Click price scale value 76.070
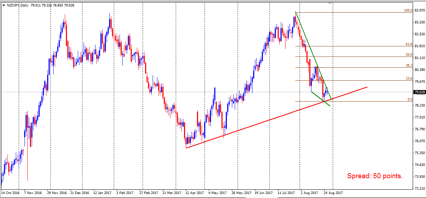Screen dimensions: 426x198 click(x=420, y=141)
